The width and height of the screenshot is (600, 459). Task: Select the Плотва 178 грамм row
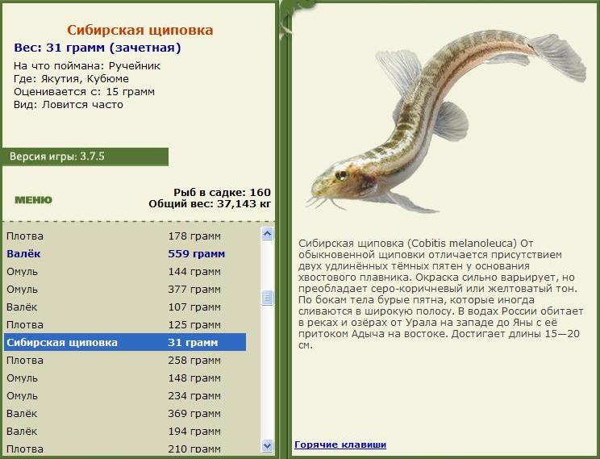pyautogui.click(x=125, y=236)
